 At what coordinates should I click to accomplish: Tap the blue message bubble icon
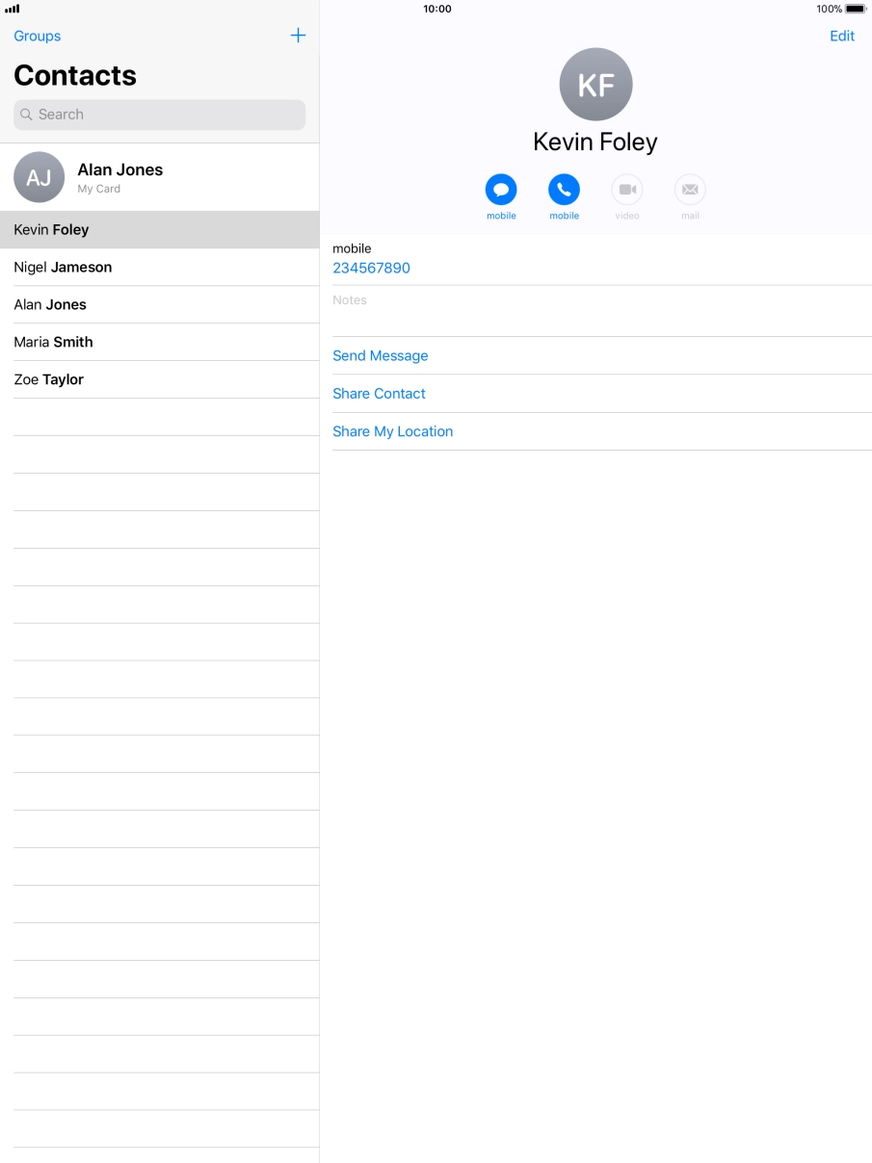(x=500, y=190)
